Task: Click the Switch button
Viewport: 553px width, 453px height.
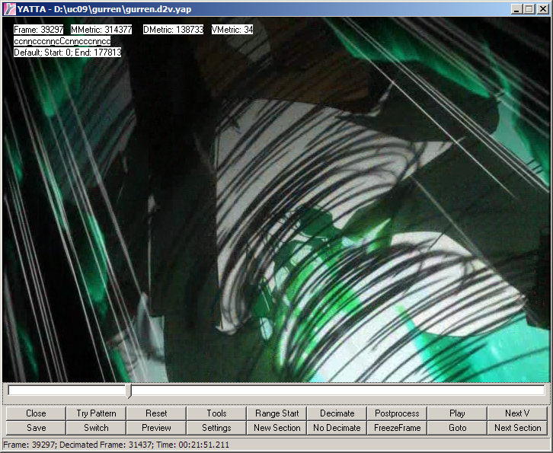Action: pyautogui.click(x=96, y=428)
